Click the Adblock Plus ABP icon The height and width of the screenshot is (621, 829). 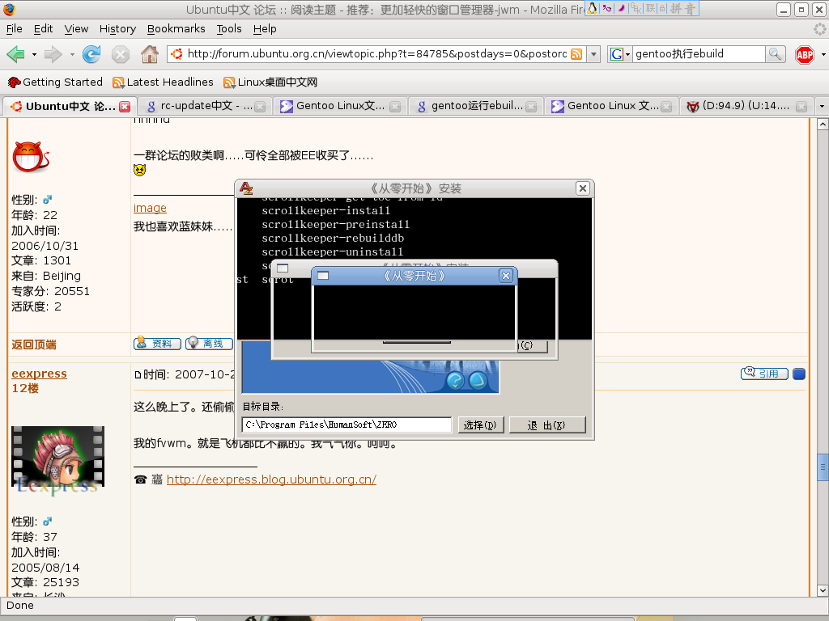pos(805,54)
